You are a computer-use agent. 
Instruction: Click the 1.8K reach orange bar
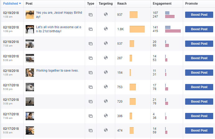tap(137, 29)
